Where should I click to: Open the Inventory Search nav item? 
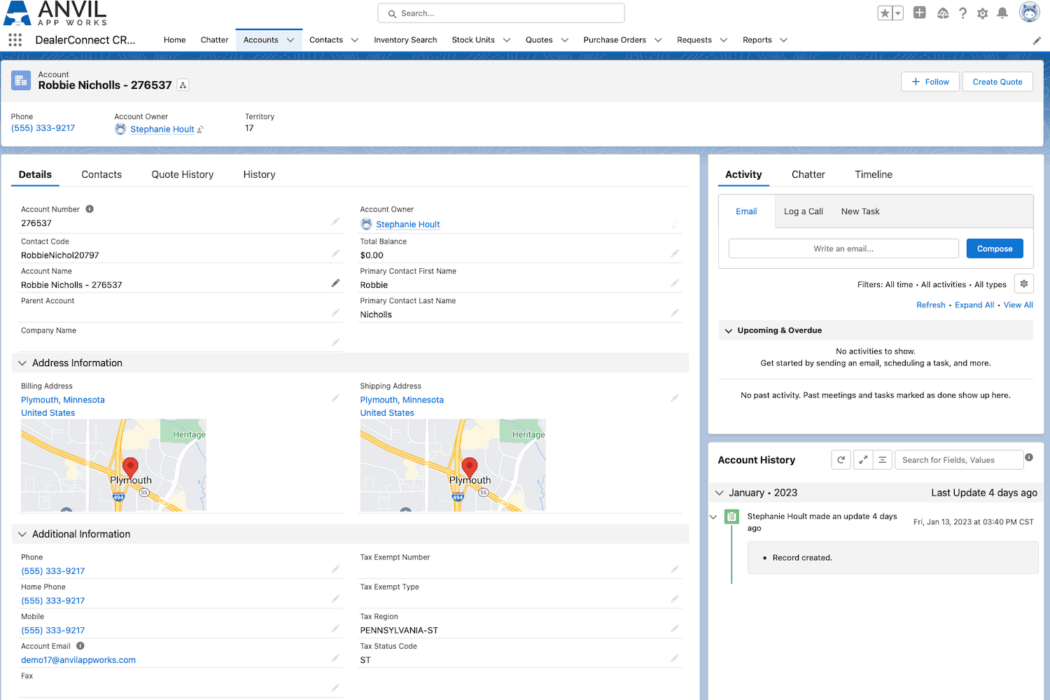(x=405, y=40)
